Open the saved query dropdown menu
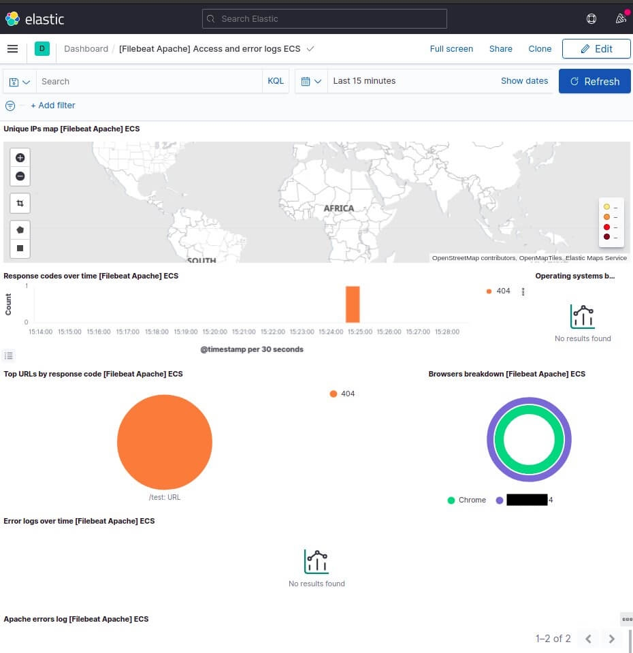This screenshot has height=653, width=633. 20,82
